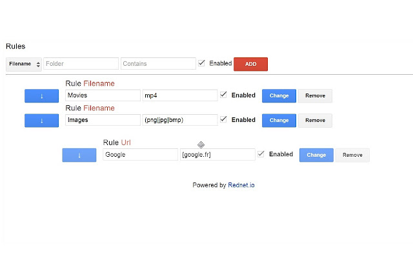Disable the Movies rule checkbox
The height and width of the screenshot is (258, 413).
[224, 95]
